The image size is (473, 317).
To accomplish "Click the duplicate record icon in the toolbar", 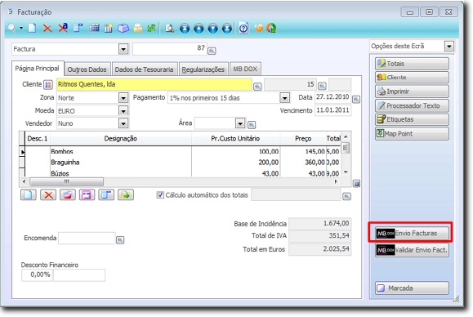I will [78, 28].
